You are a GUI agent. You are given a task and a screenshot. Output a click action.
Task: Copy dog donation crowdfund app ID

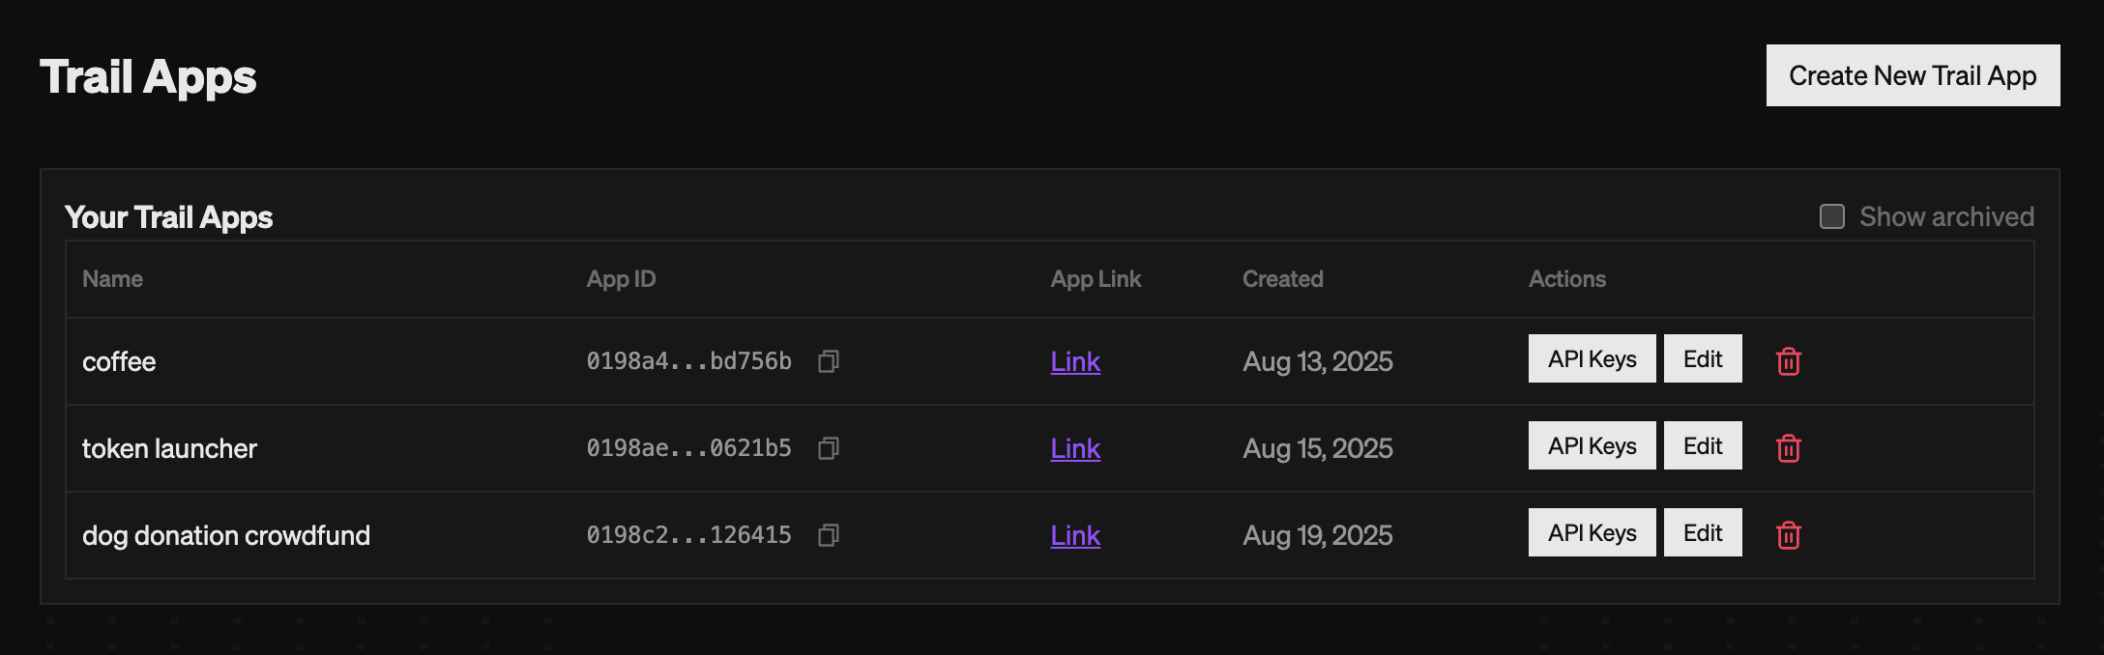[x=829, y=535]
